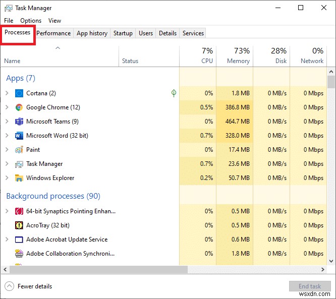336x299 pixels.
Task: Click the 50.7 MB memory value
Action: coord(239,178)
